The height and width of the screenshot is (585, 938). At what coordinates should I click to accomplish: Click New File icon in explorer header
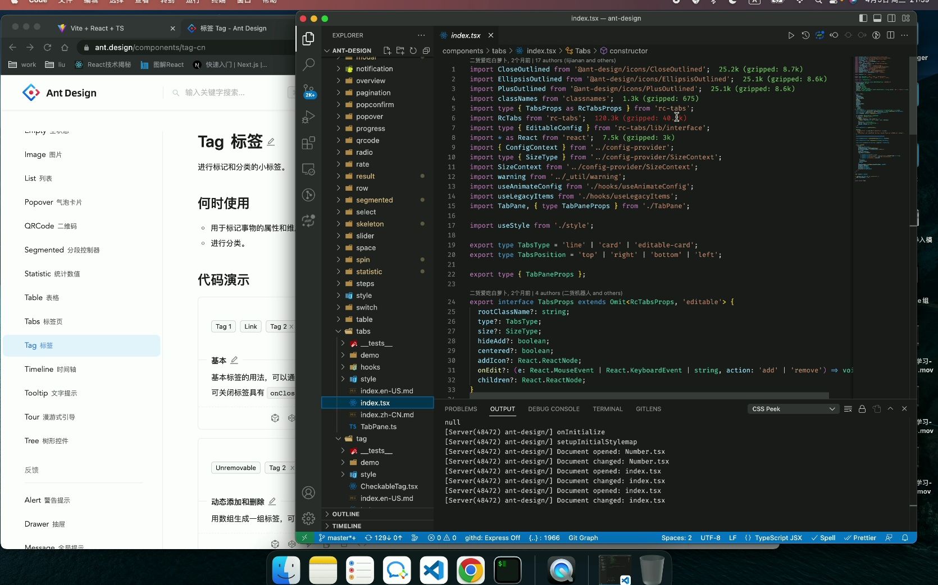tap(387, 50)
